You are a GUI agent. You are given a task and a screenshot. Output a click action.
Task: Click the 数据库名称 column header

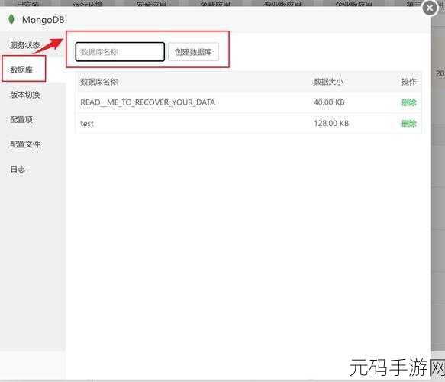click(98, 82)
